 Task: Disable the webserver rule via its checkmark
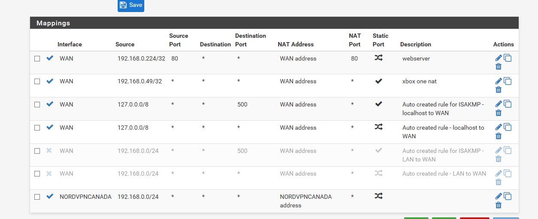[x=50, y=58]
